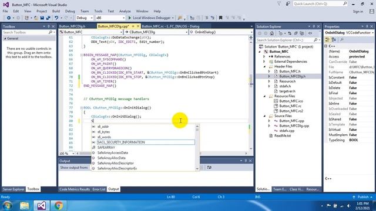Click Sync with Active Document icon
Screen dimensions: 376x211
click(290, 33)
